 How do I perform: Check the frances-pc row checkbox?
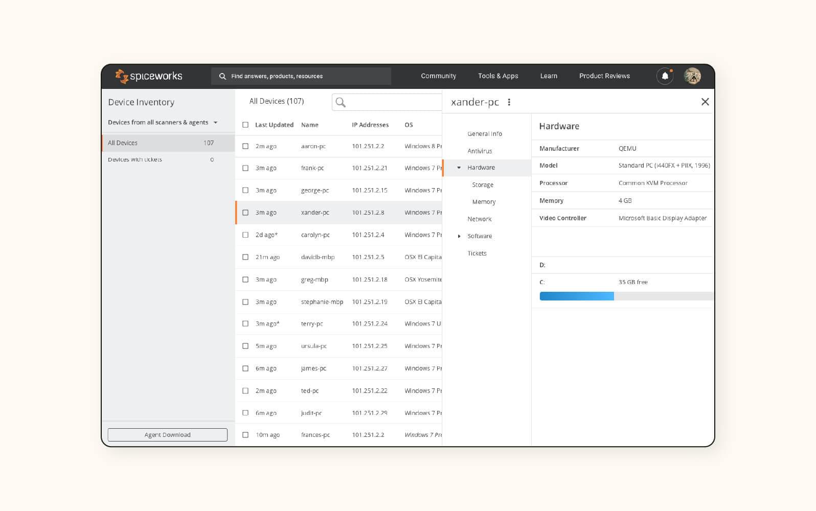245,435
